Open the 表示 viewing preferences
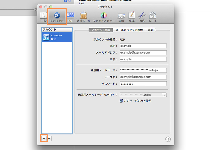This screenshot has width=211, height=150. click(x=121, y=17)
